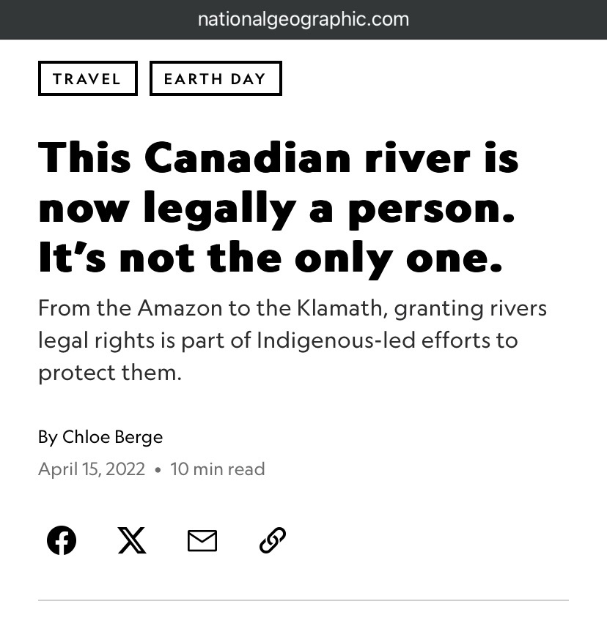Image resolution: width=607 pixels, height=634 pixels.
Task: Click the word "Amazon" in the subheading
Action: pos(180,308)
